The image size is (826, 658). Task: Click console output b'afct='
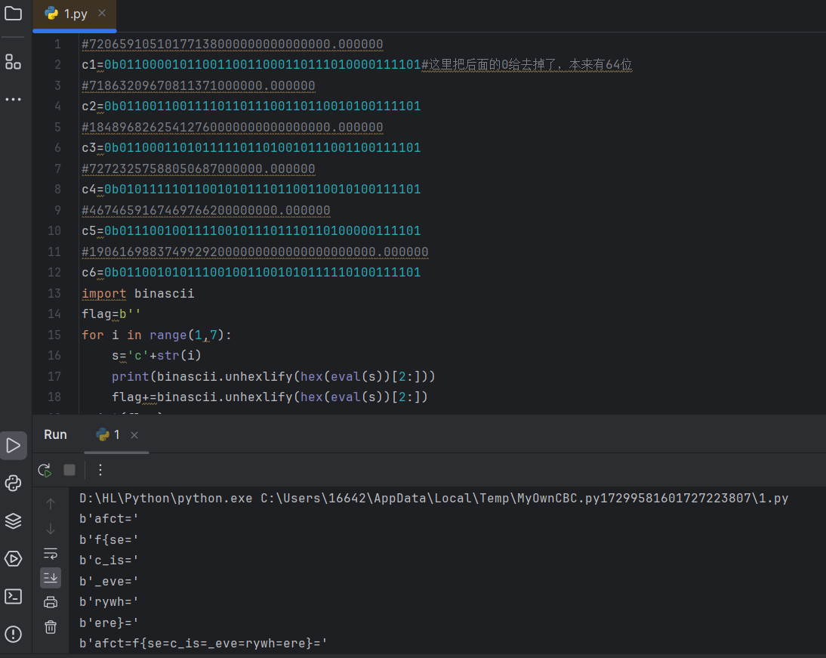109,519
